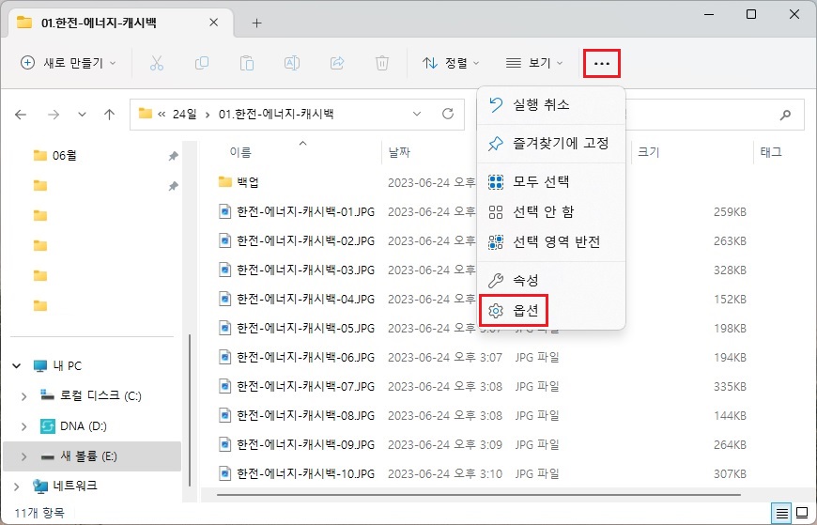Select file 한전-에너지-캐시백-03.JPG
Viewport: 817px width, 525px height.
[x=305, y=270]
